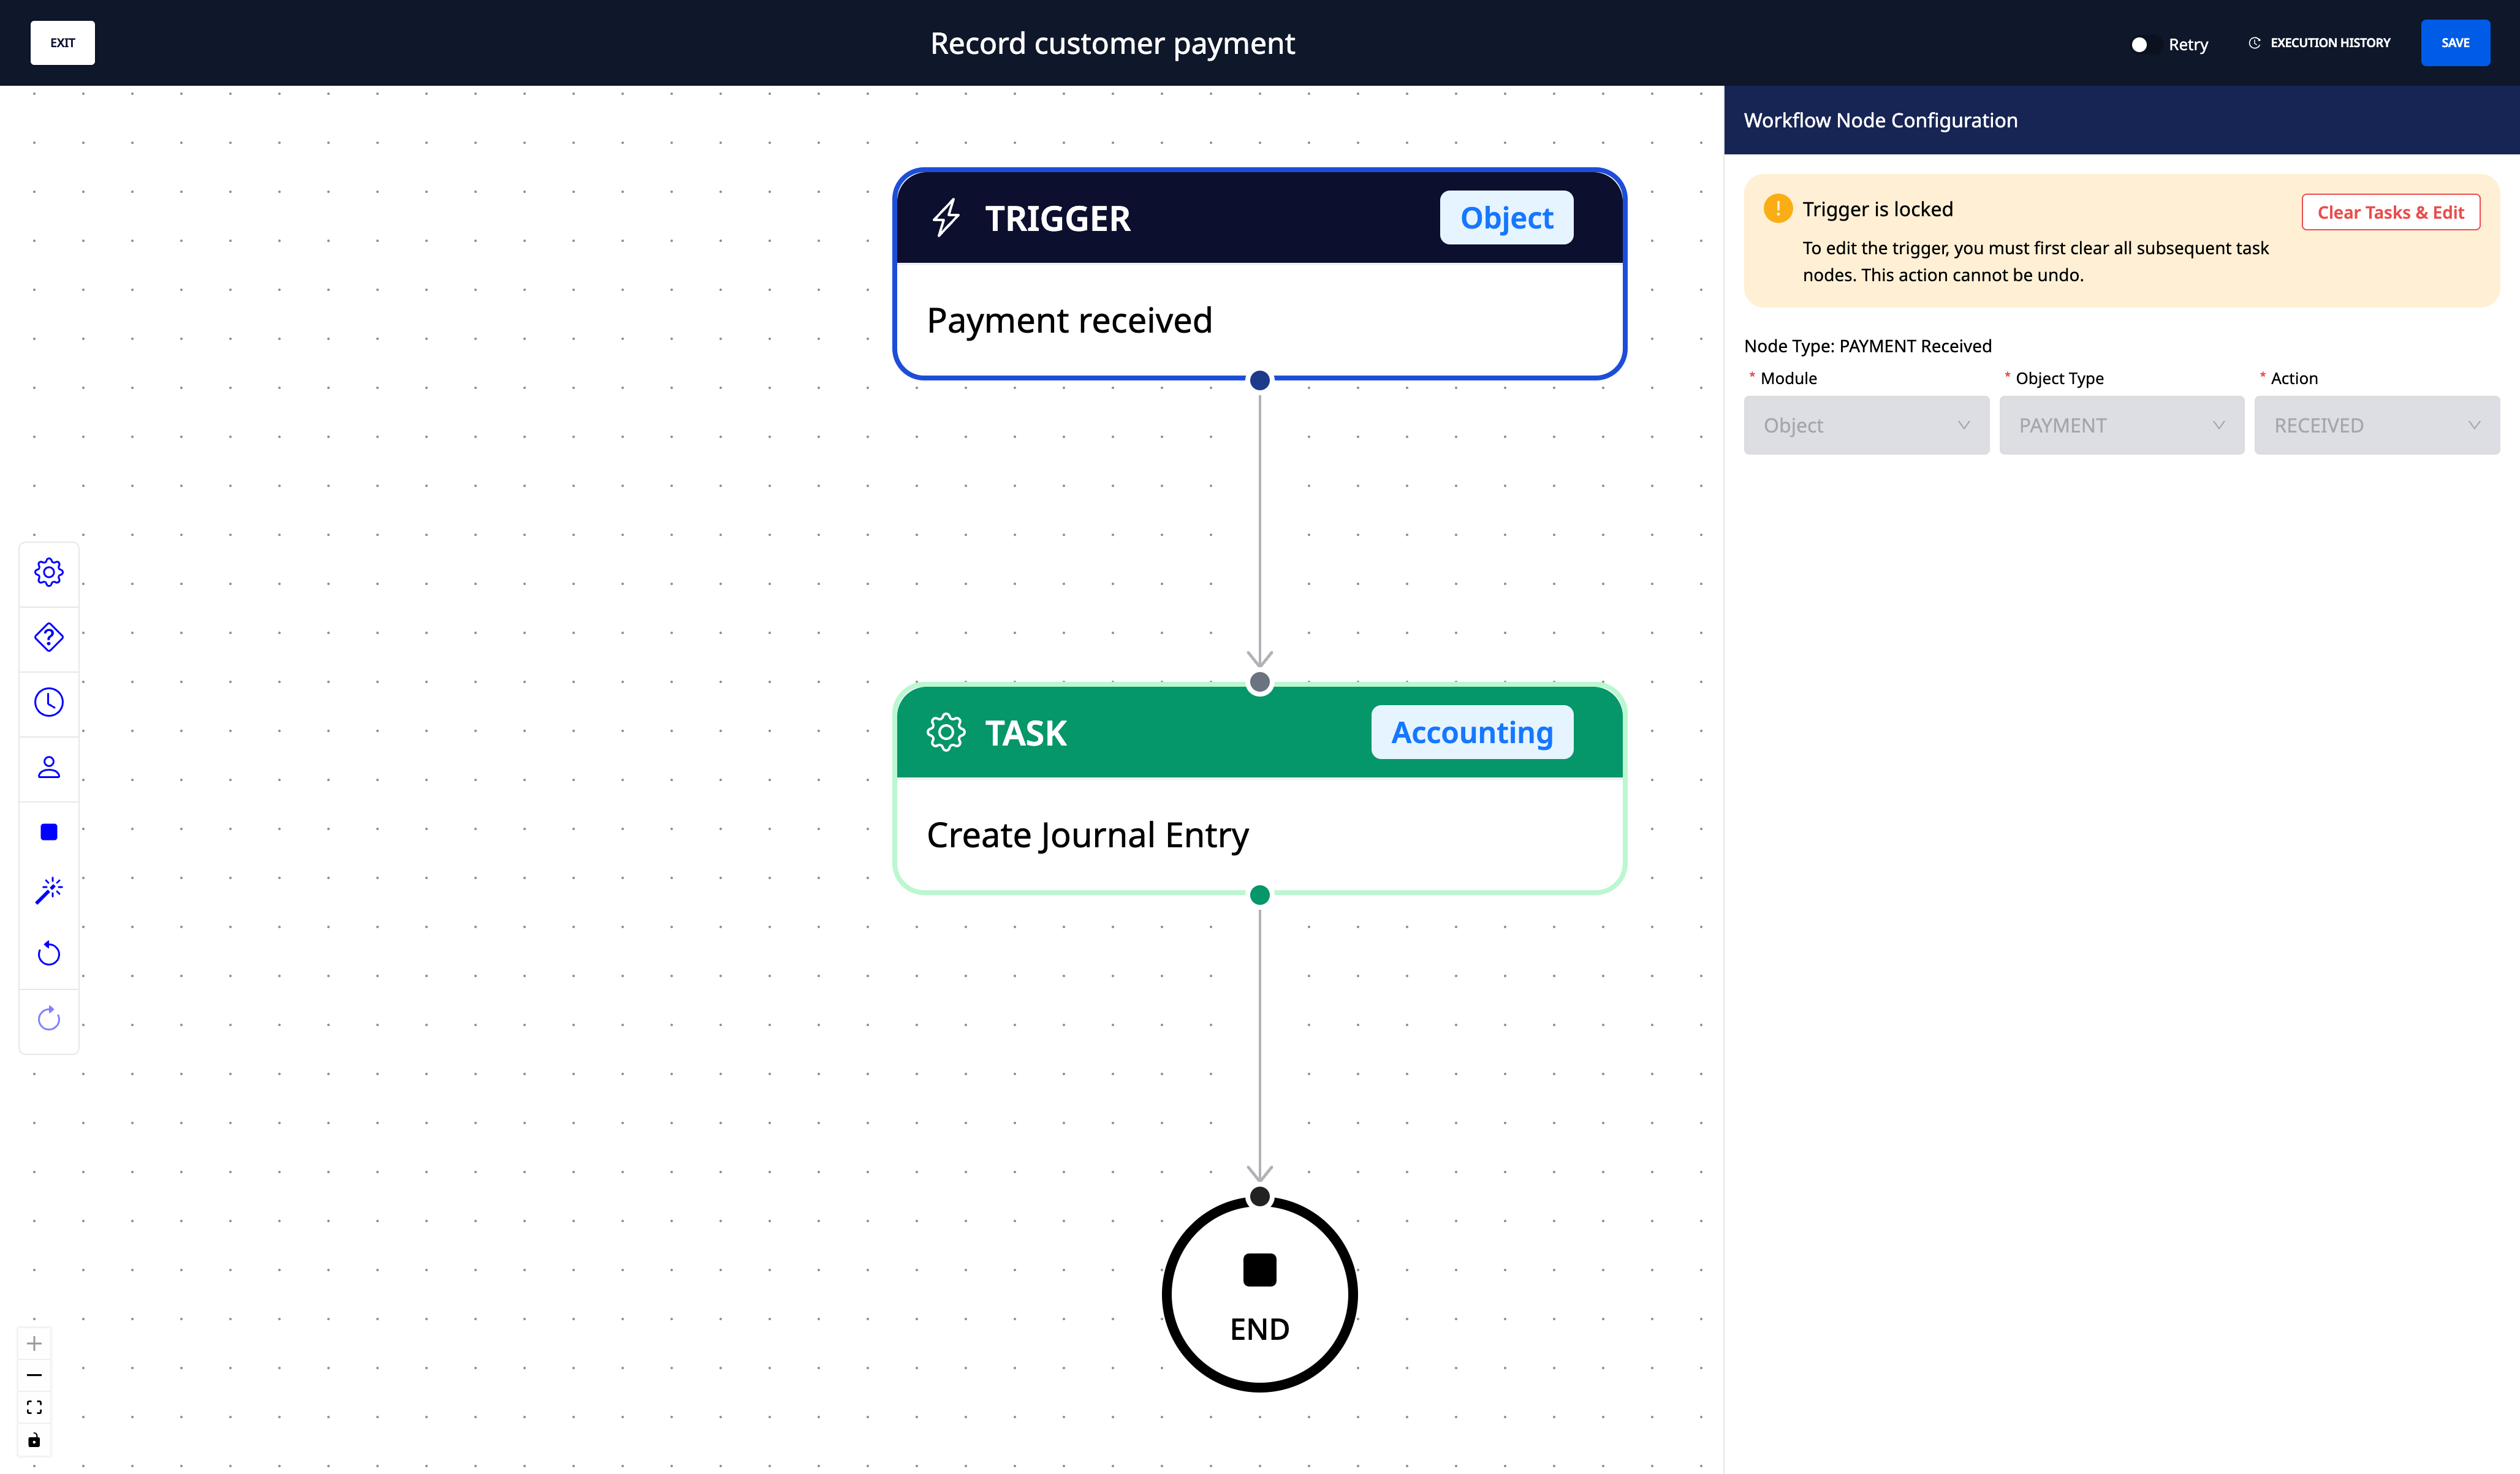Select the gear task node tool
This screenshot has width=2520, height=1474.
(49, 572)
